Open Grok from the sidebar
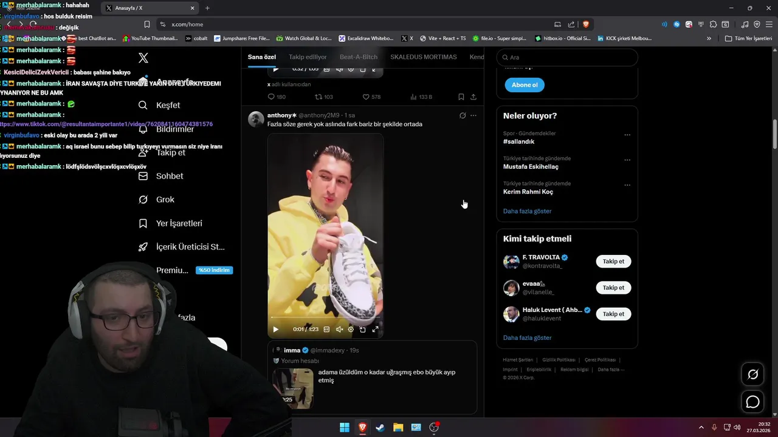778x437 pixels. pos(156,200)
